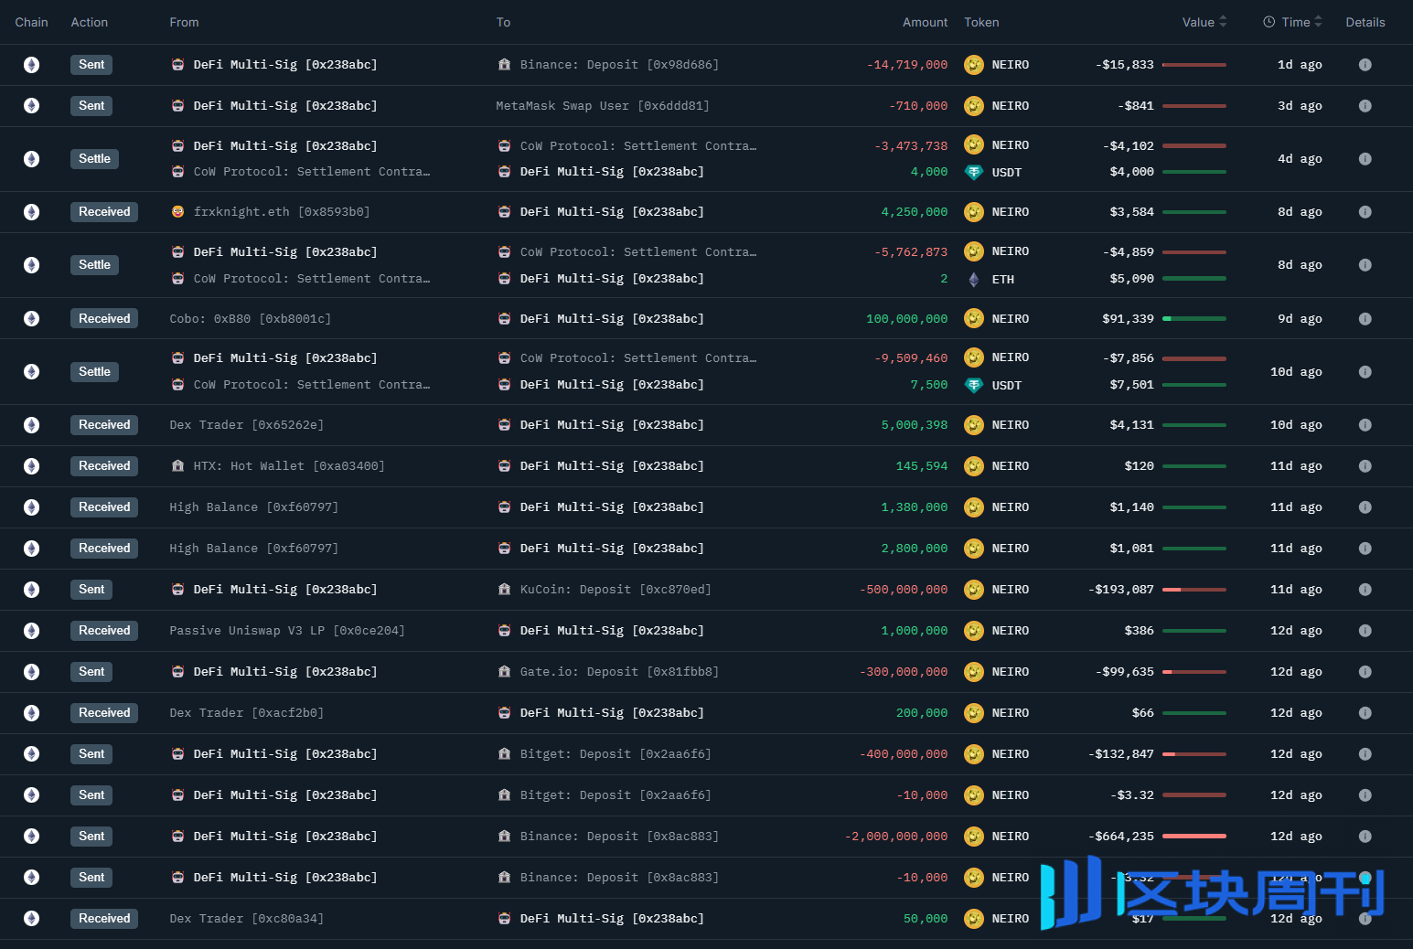Click value bar next to -$664,235
1413x949 pixels.
click(1194, 837)
